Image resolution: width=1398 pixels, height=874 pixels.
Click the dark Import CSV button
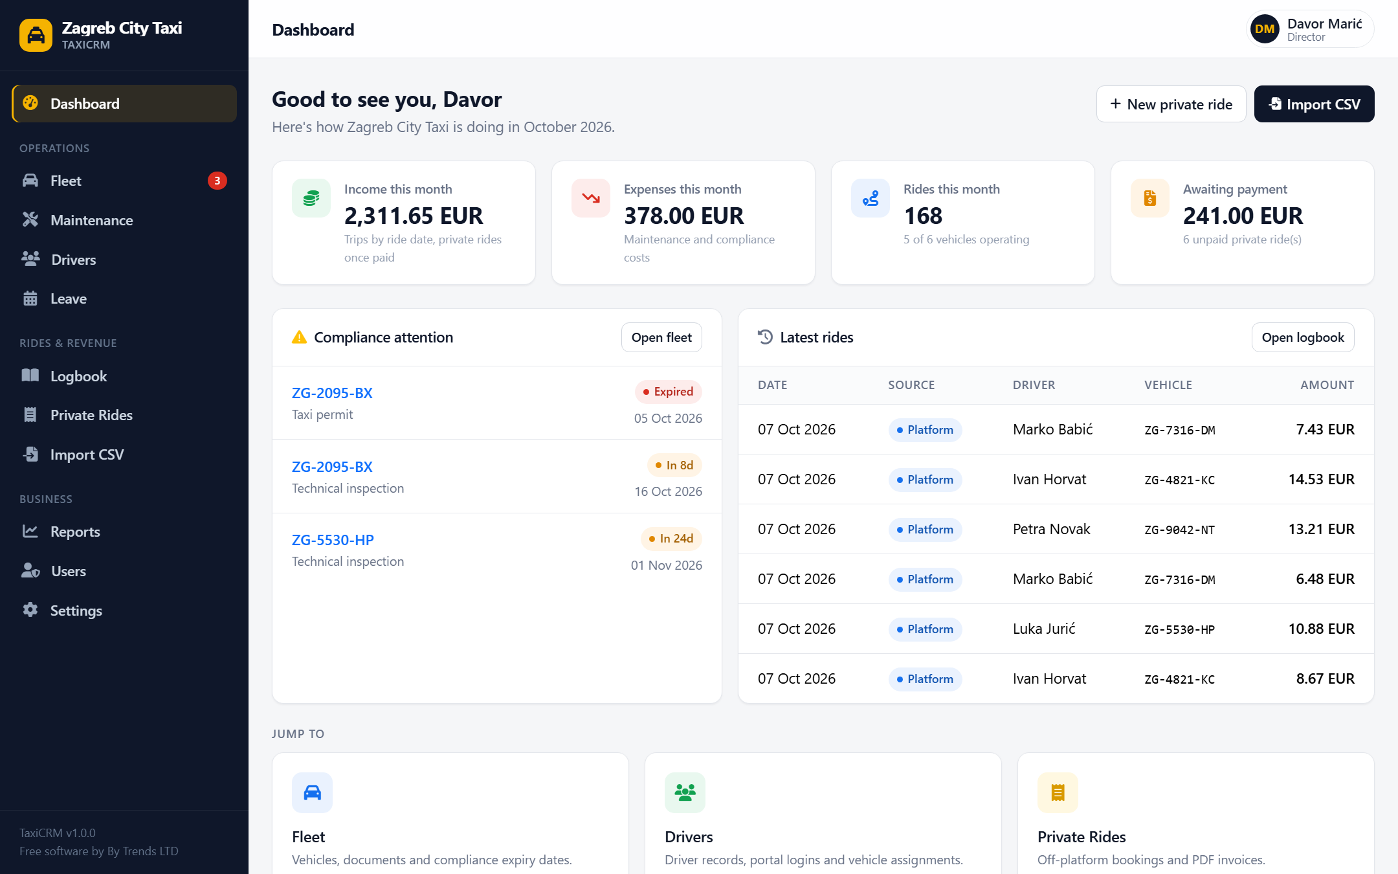tap(1314, 104)
